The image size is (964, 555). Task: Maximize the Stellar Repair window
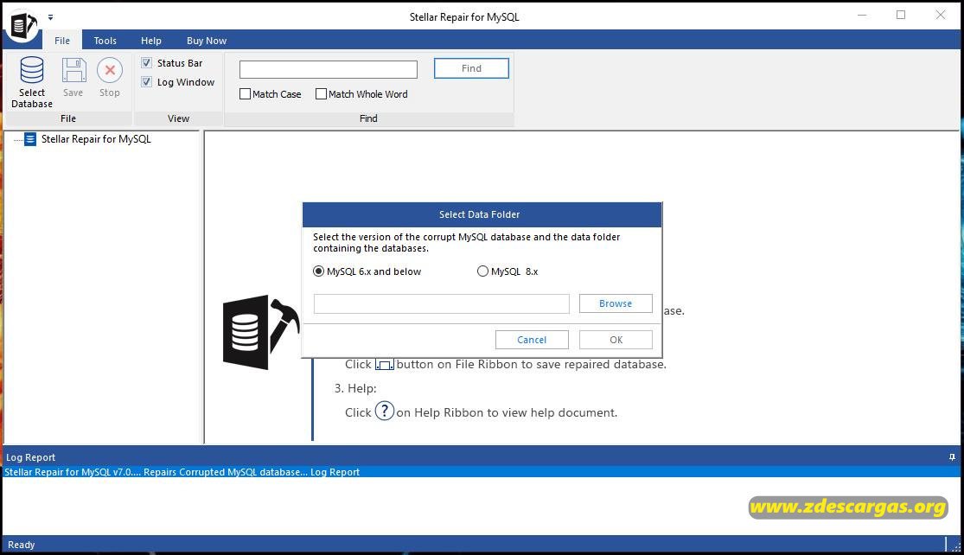(x=901, y=16)
